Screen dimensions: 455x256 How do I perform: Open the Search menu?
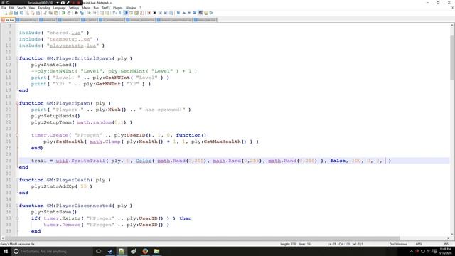(x=21, y=8)
